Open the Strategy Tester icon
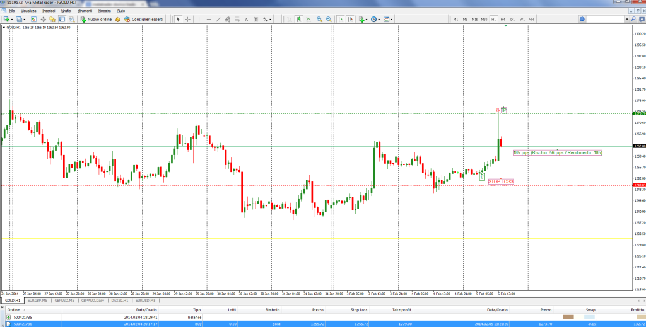Viewport: 646px width, 327px height. coord(71,19)
